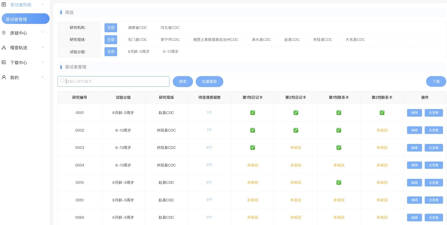Image resolution: width=447 pixels, height=225 pixels.
Task: Filter 研究现场 by 赵县CDC
Action: [x=292, y=40]
